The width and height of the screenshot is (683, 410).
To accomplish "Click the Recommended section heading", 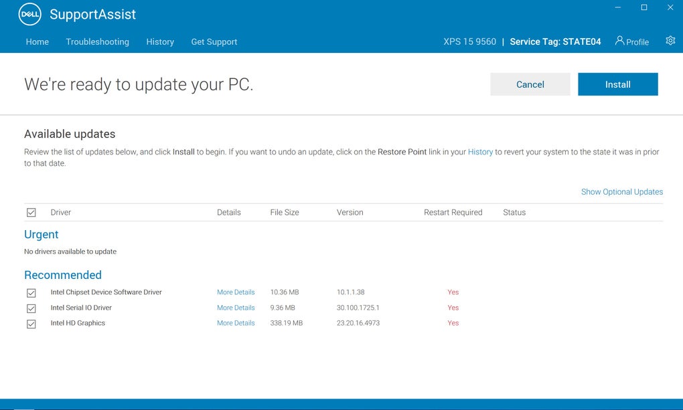I will 63,275.
